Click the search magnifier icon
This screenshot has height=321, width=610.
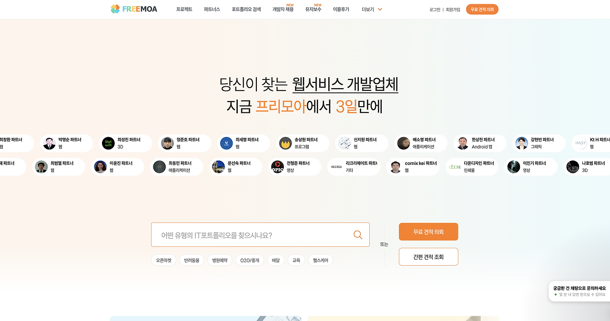[x=357, y=234]
